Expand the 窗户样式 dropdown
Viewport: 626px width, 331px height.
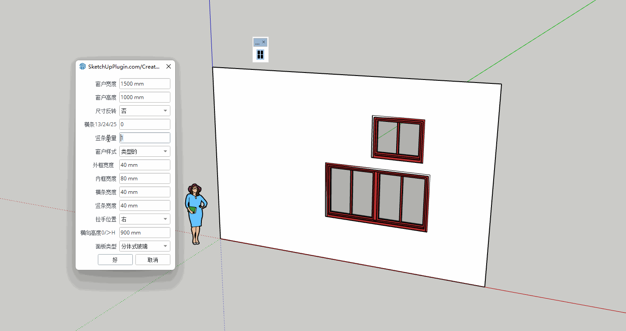(145, 152)
